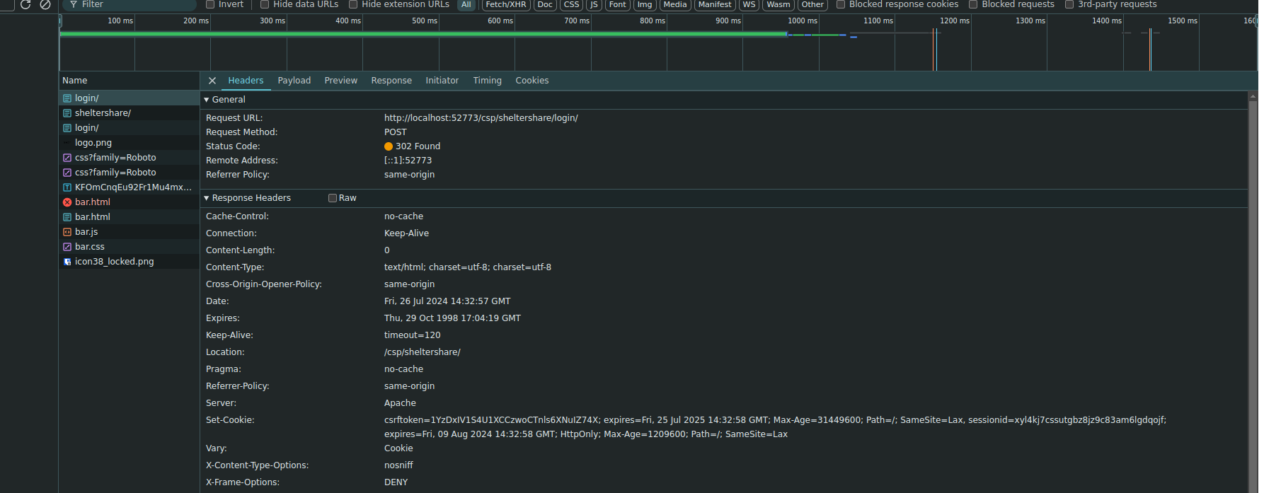
Task: Open the Cookies tab
Action: [x=532, y=81]
